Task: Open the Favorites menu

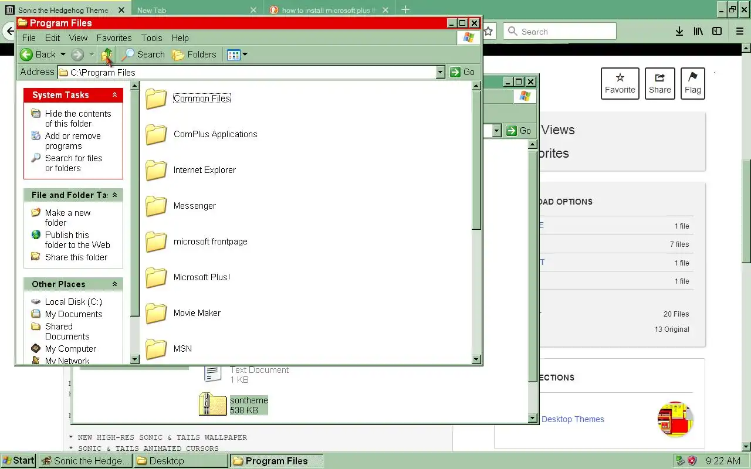Action: 114,38
